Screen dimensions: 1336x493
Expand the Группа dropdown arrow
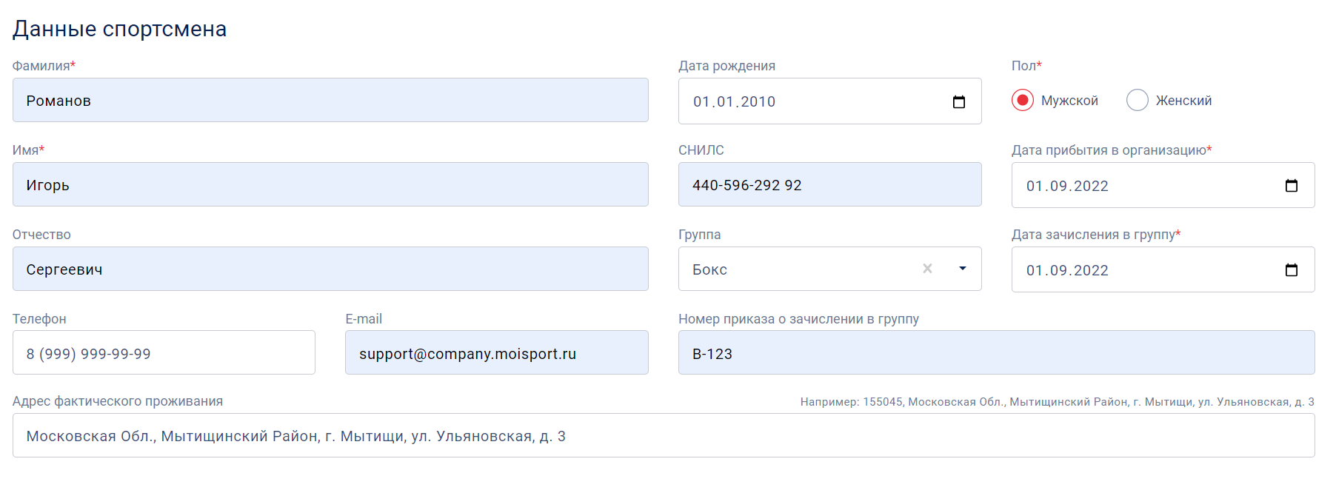(x=963, y=269)
